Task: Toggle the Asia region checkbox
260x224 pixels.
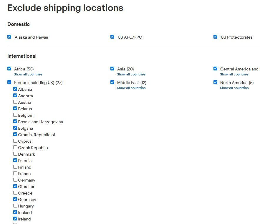Action: click(112, 69)
